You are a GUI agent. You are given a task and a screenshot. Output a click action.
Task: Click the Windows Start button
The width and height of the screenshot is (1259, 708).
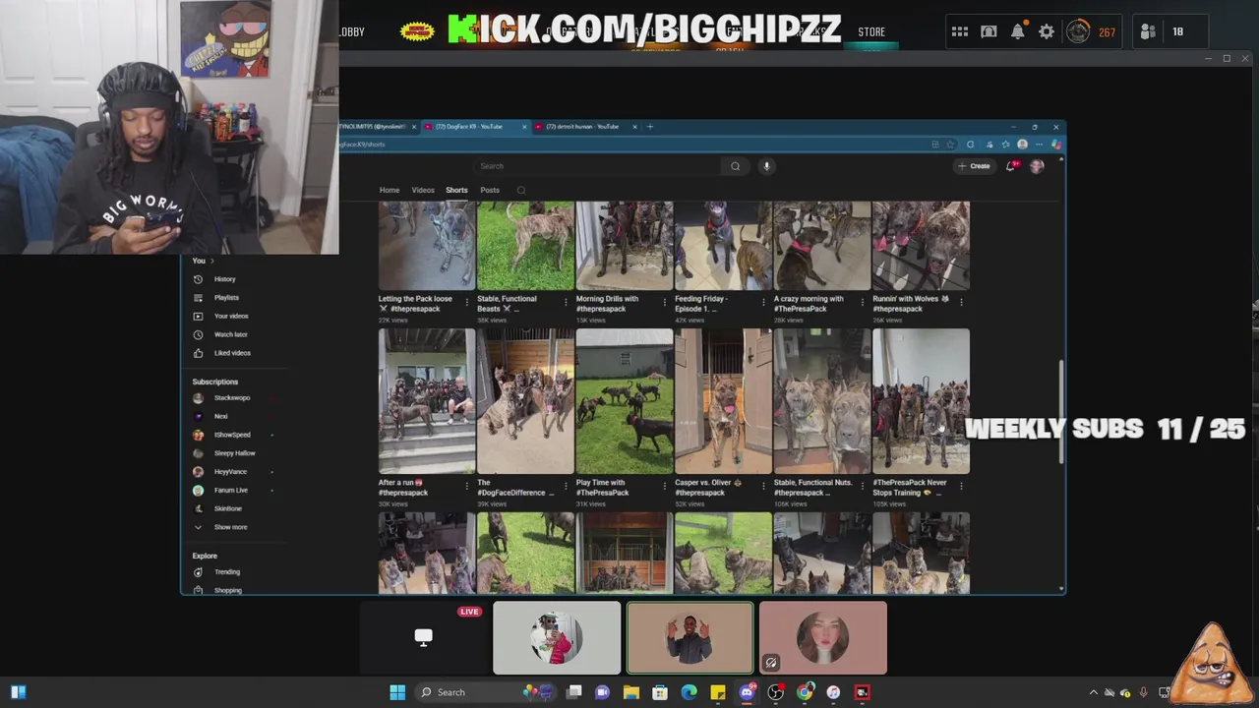click(x=397, y=692)
